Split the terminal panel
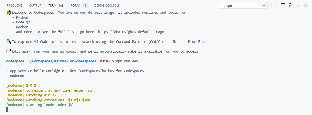Viewport: 312px width, 115px height. pyautogui.click(x=283, y=5)
